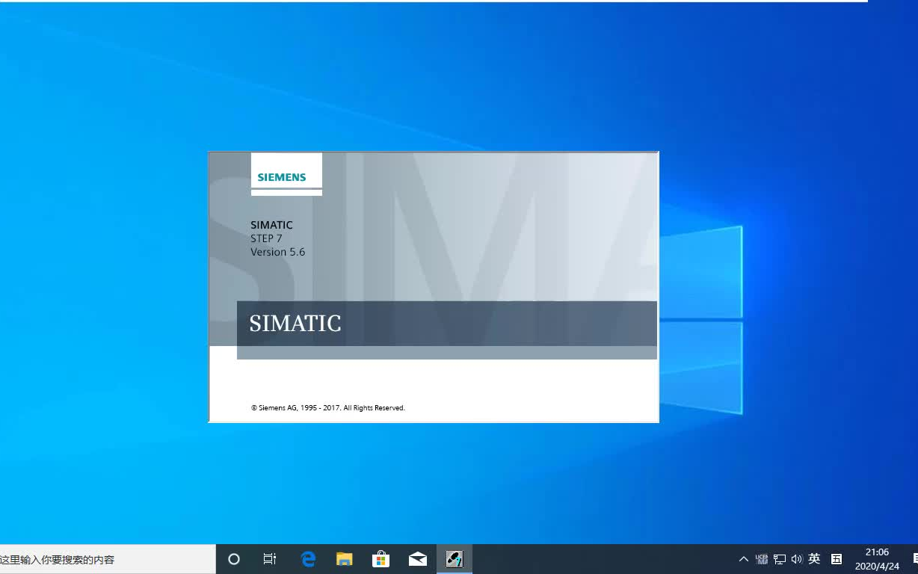Open network settings from the tray icon
This screenshot has height=574, width=918.
tap(780, 558)
